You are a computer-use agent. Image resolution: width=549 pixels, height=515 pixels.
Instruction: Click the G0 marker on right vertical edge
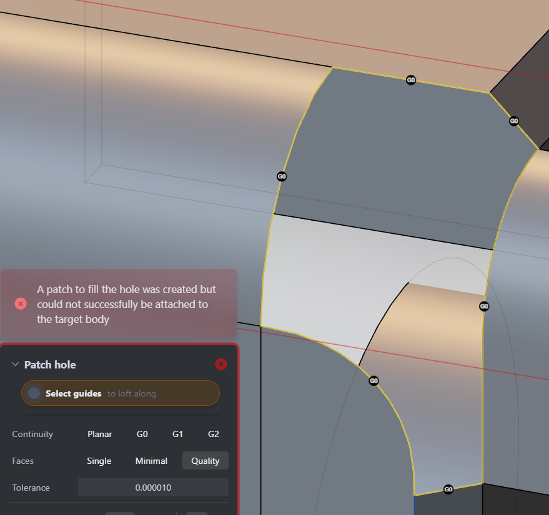484,306
